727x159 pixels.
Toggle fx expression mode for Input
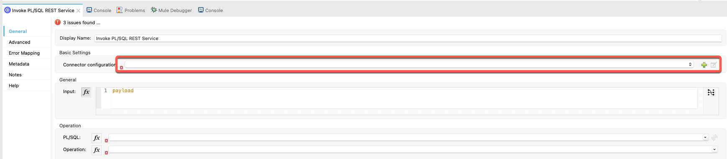point(86,92)
